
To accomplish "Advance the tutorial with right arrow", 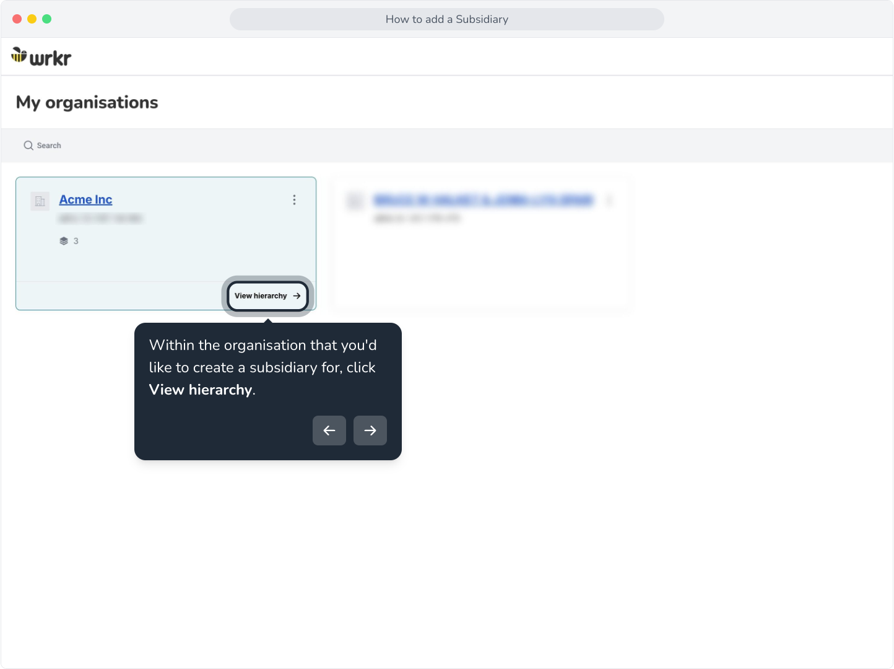I will click(x=370, y=431).
